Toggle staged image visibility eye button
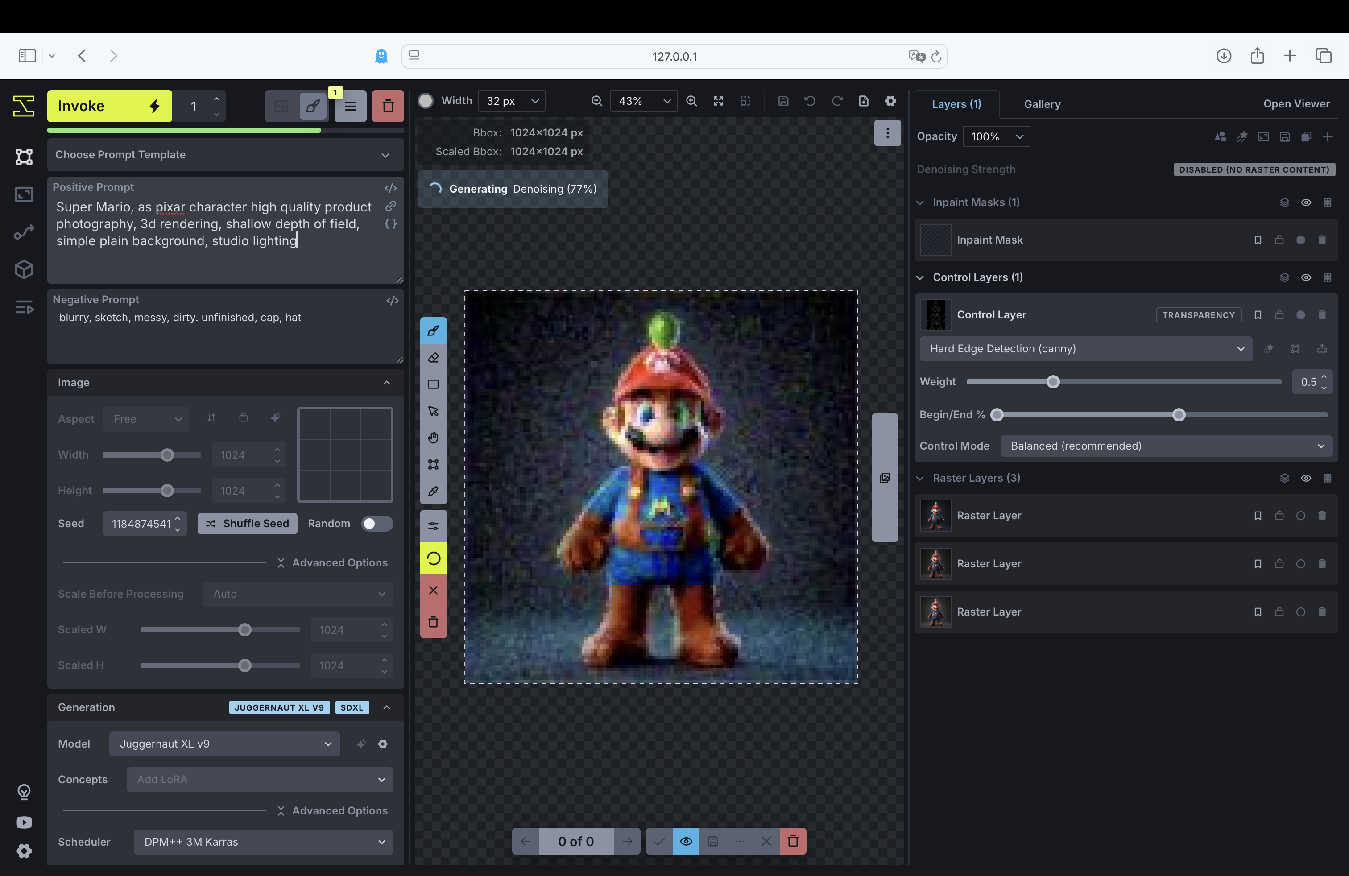 685,841
